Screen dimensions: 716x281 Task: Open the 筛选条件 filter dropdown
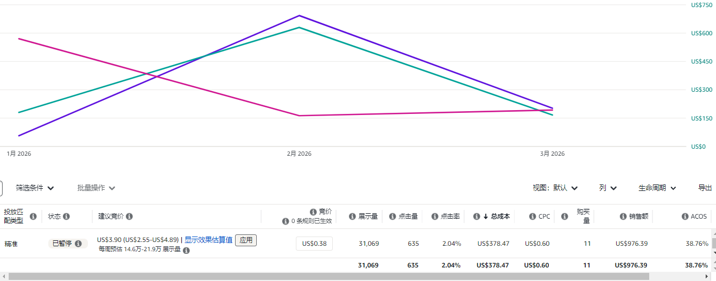tap(35, 188)
